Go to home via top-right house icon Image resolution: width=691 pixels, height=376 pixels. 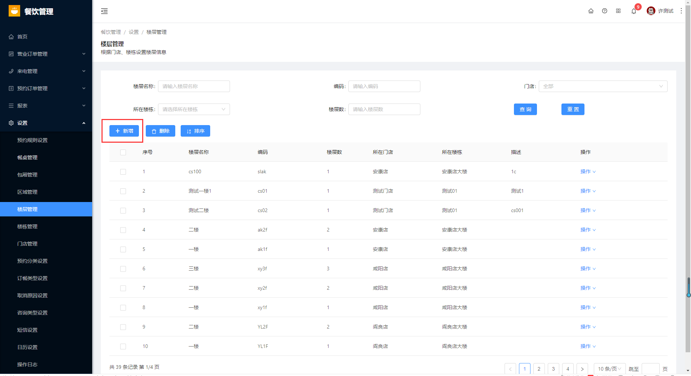click(591, 11)
